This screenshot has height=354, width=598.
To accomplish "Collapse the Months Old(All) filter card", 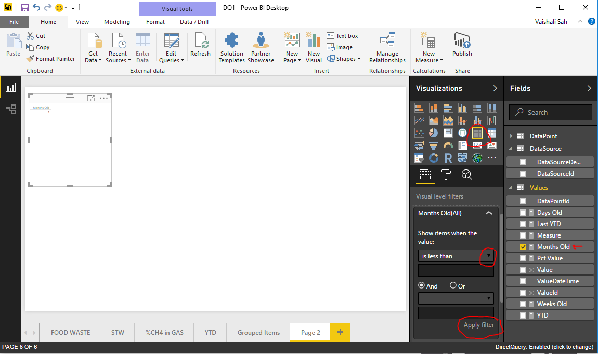I will (x=489, y=213).
